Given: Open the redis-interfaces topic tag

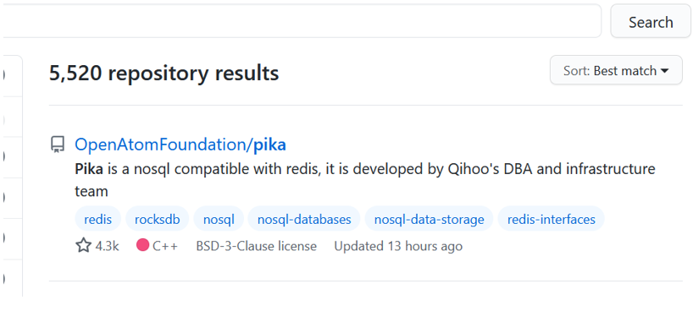Looking at the screenshot, I should (552, 219).
